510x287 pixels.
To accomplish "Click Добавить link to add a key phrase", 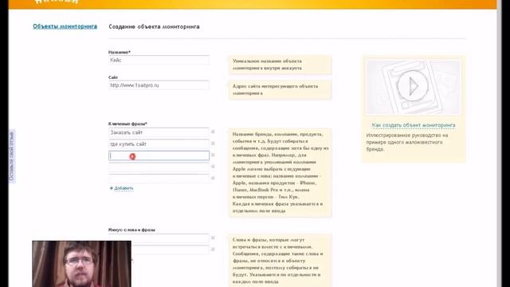I will pos(124,188).
